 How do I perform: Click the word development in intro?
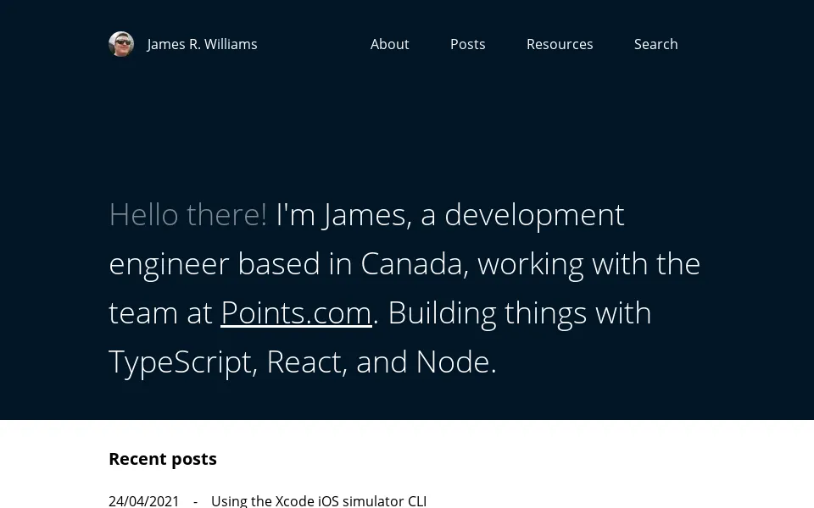click(534, 215)
